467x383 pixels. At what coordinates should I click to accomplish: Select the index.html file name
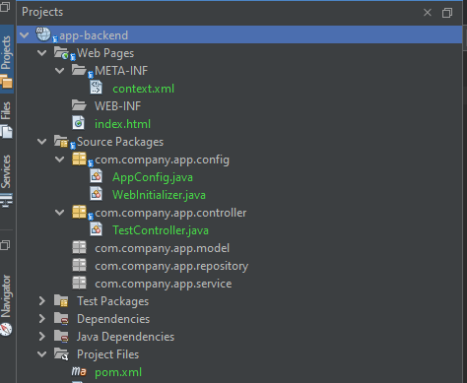pyautogui.click(x=122, y=124)
